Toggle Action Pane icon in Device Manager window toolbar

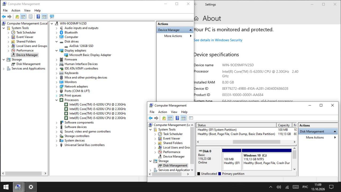44,17
